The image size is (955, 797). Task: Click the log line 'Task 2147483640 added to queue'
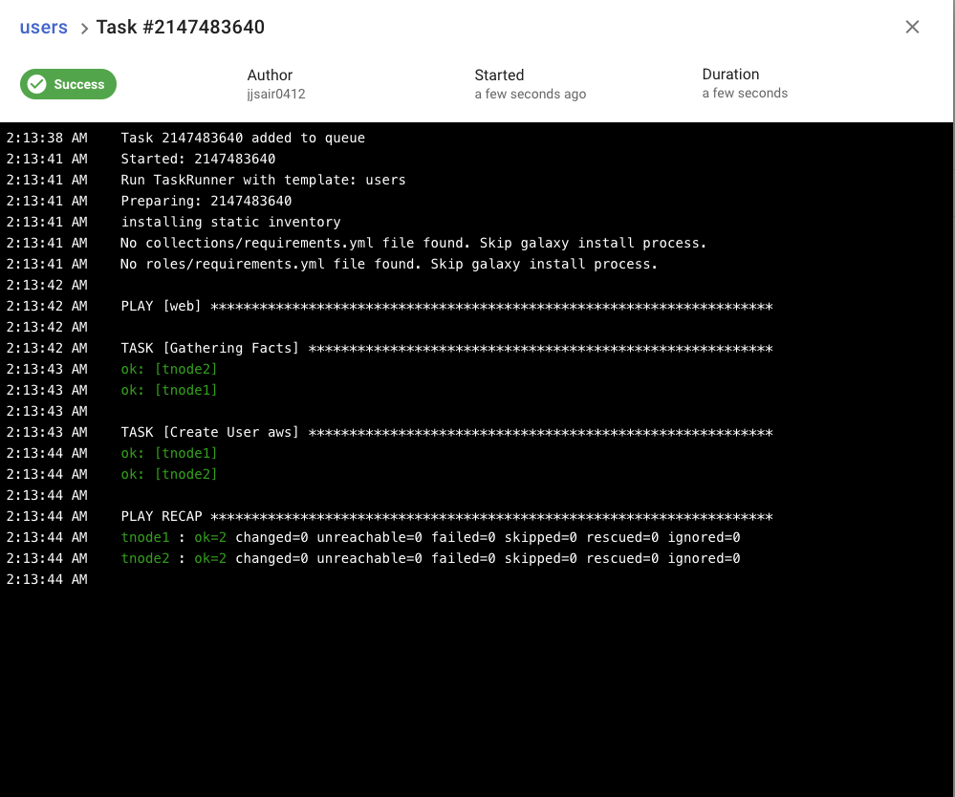pyautogui.click(x=243, y=138)
